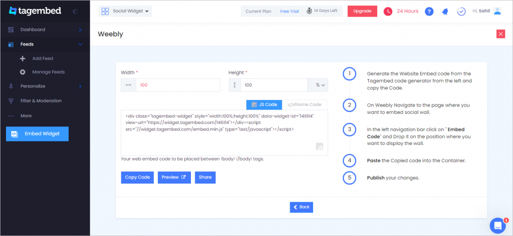Click the Hi, Sahil greeting
Image resolution: width=513 pixels, height=236 pixels.
[480, 11]
